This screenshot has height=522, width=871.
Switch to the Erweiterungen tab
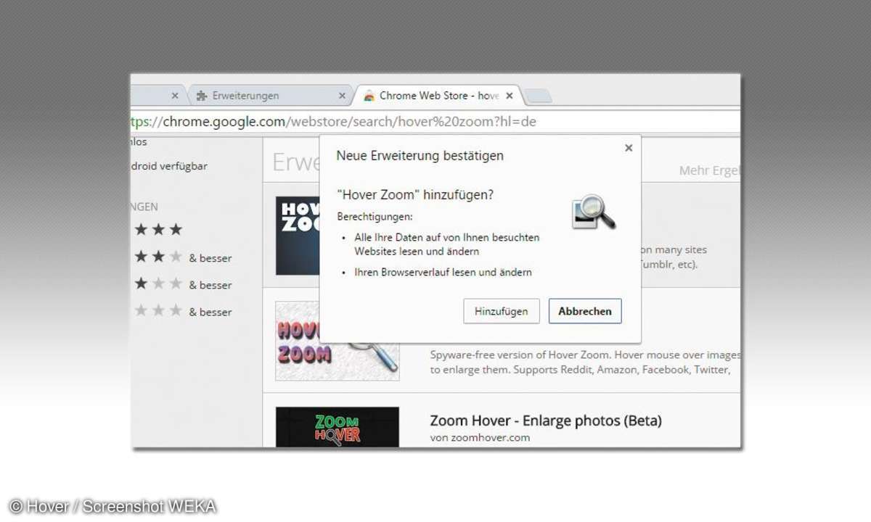pyautogui.click(x=270, y=96)
